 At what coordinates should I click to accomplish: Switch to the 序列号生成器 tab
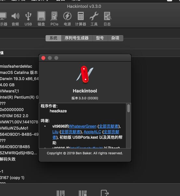(x=76, y=38)
